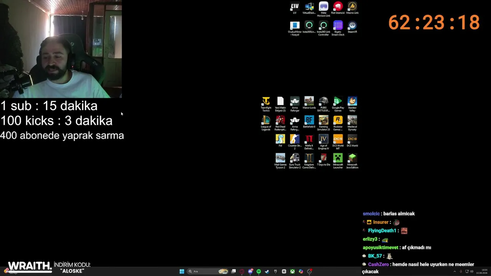The width and height of the screenshot is (491, 276).
Task: Open the Mafia II Definitive shortcut
Action: tap(309, 142)
